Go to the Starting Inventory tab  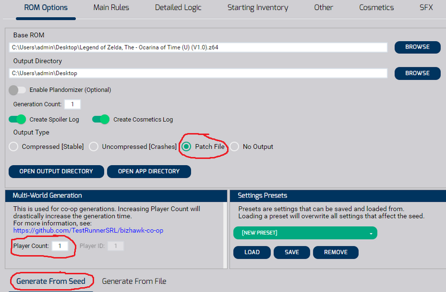[x=258, y=8]
